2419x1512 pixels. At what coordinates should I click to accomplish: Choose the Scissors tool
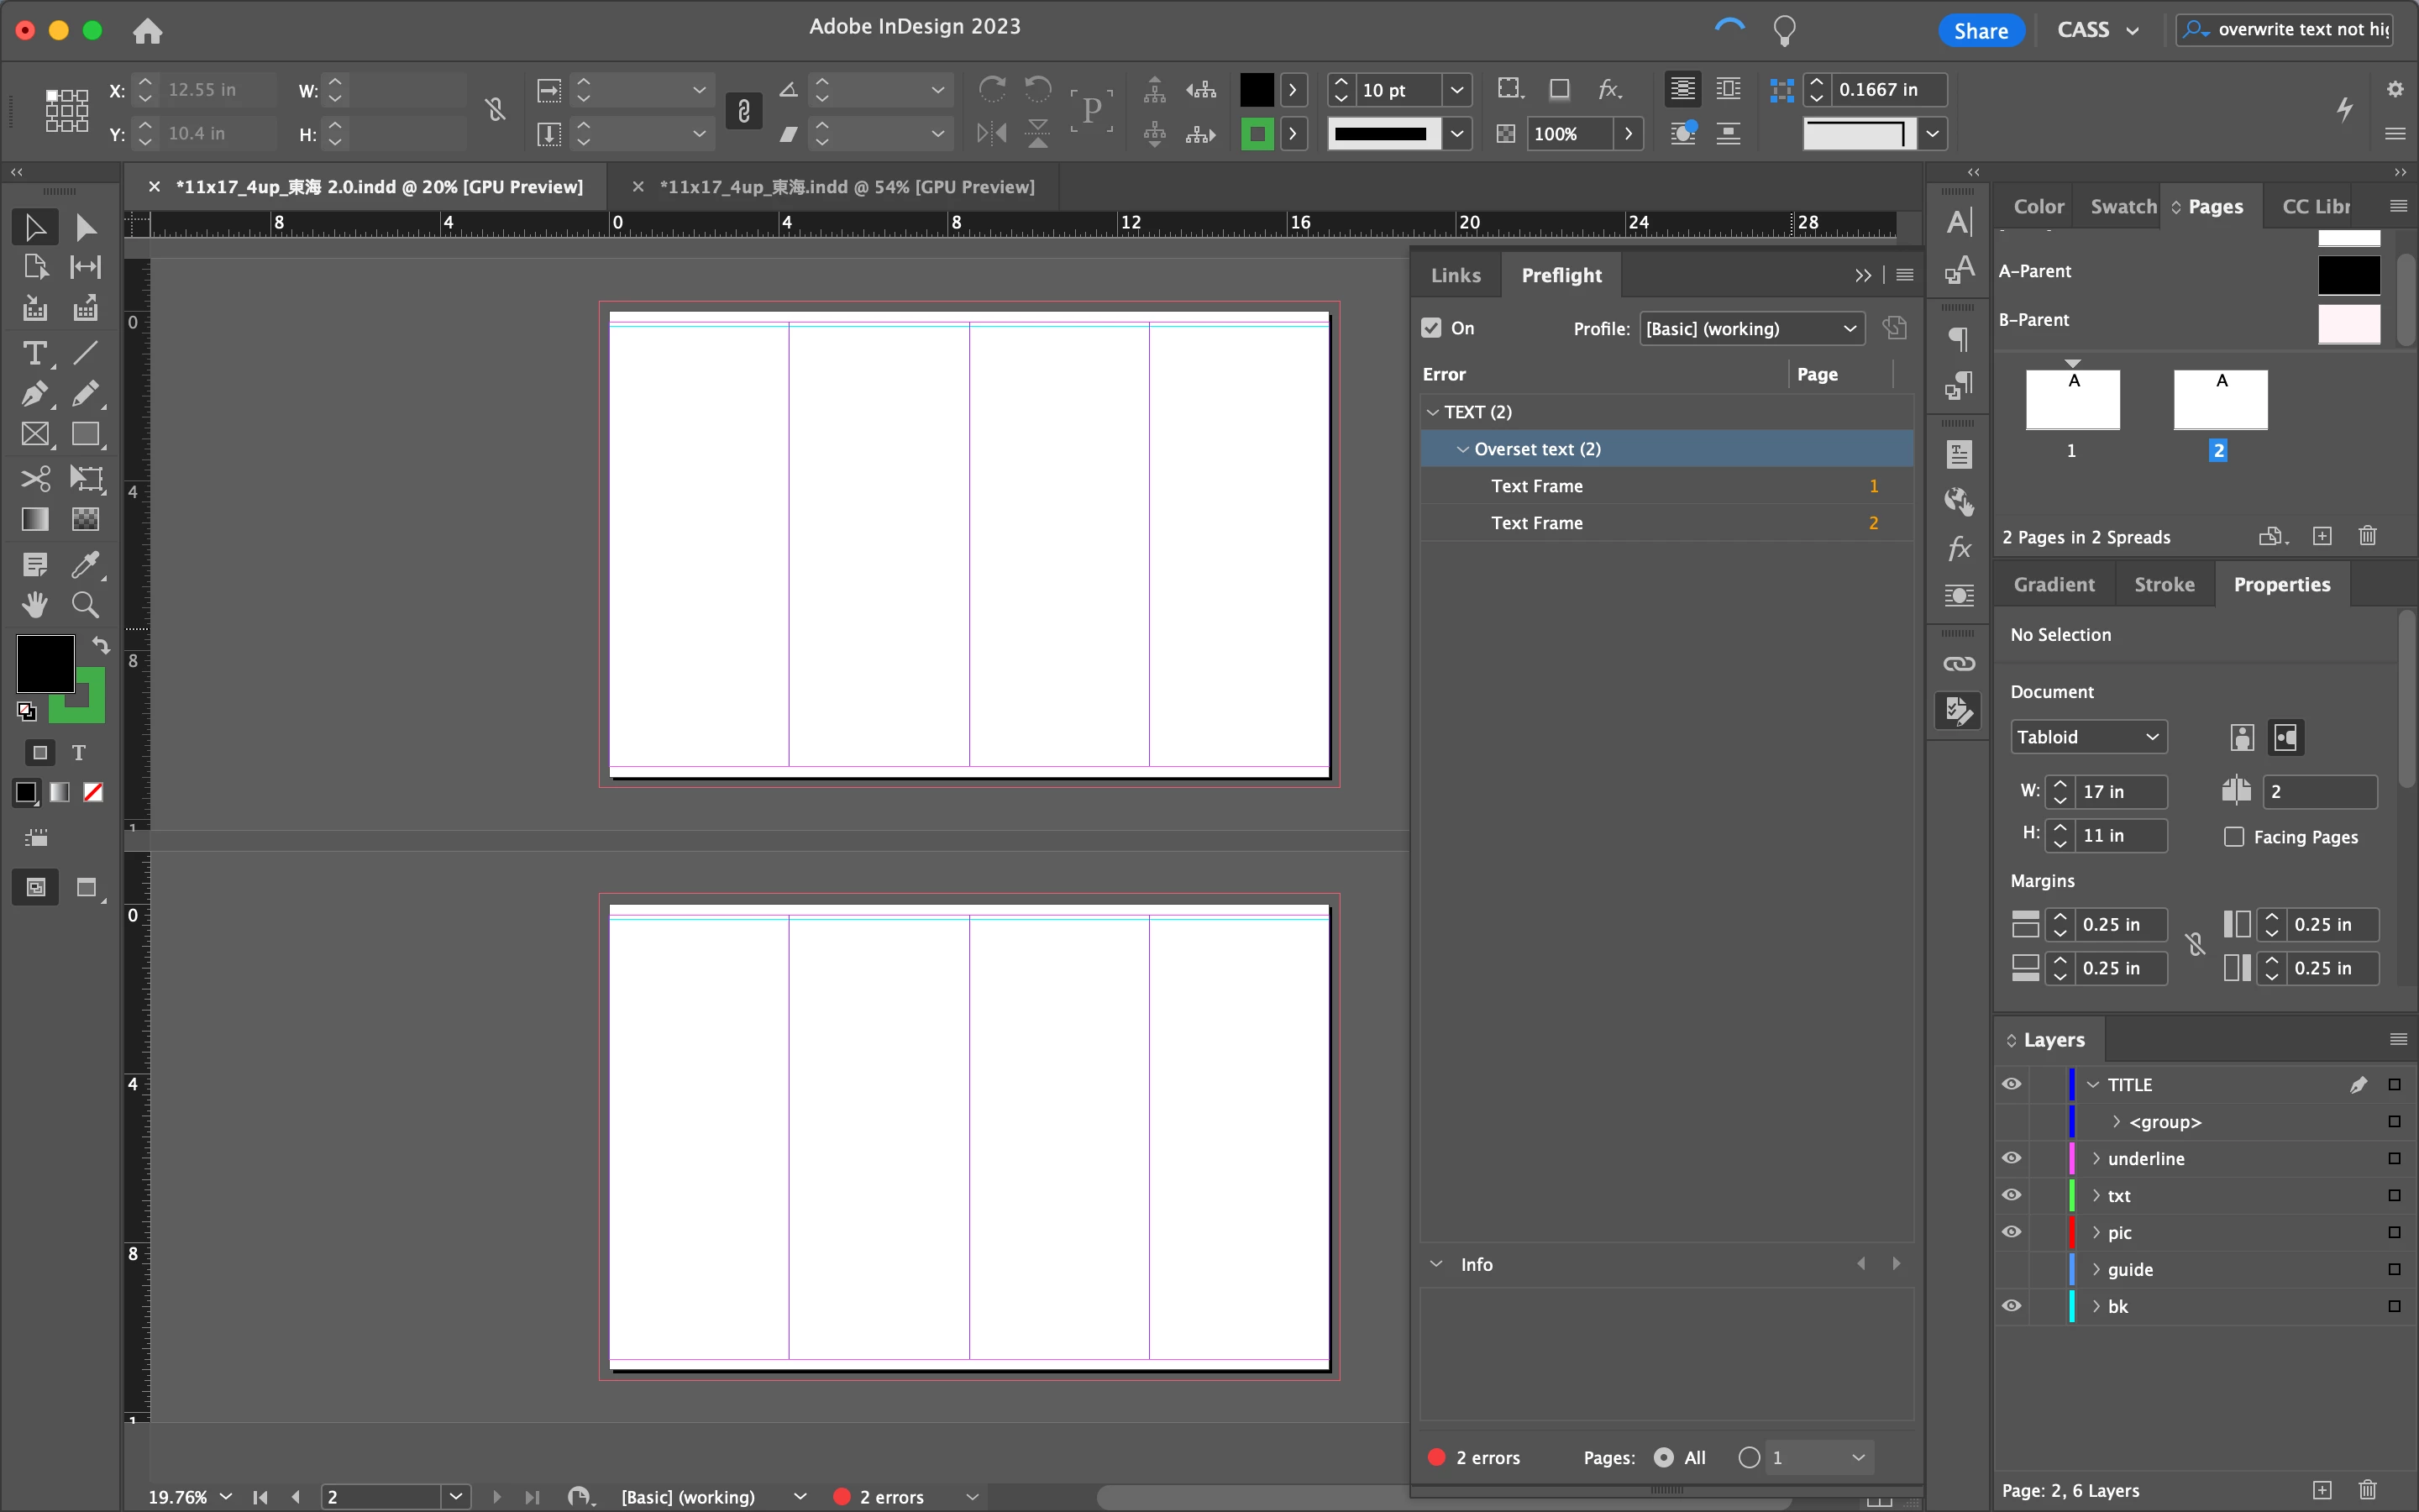pyautogui.click(x=34, y=478)
